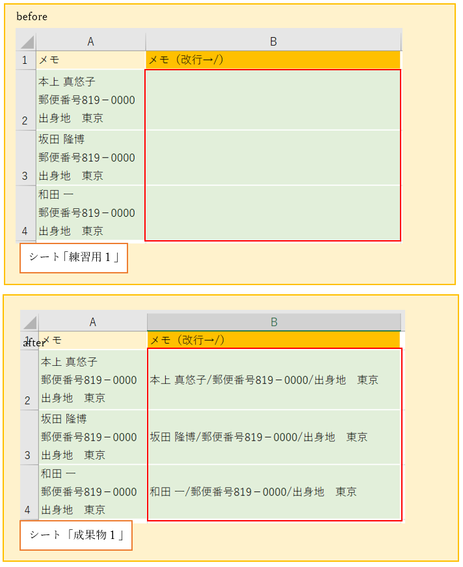Click empty cell B3 in the before table

click(273, 158)
